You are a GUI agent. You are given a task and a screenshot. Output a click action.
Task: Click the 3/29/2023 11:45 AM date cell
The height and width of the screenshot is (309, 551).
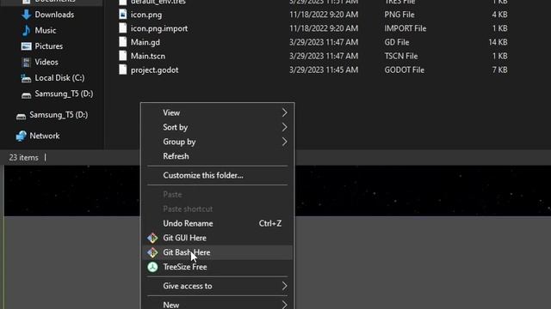click(x=324, y=70)
